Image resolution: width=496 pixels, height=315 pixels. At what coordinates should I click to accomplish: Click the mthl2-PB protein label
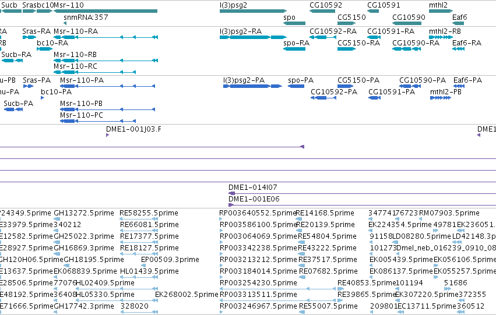coord(446,92)
